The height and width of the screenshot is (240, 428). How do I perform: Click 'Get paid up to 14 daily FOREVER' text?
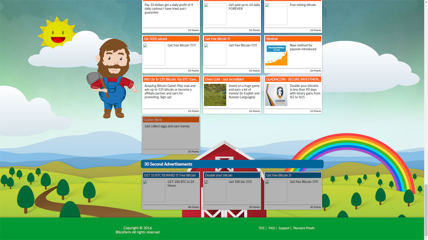tap(244, 7)
